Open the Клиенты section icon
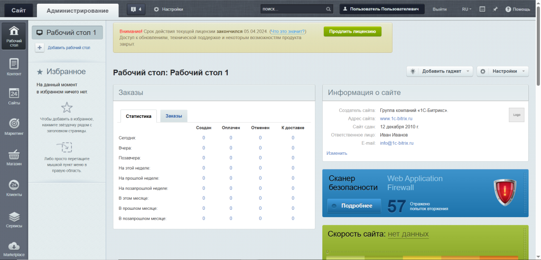 [x=14, y=188]
